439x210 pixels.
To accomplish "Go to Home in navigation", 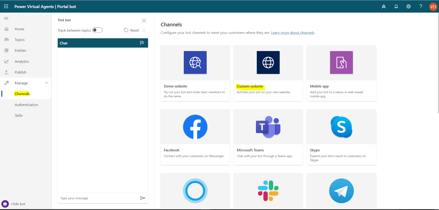I will point(19,29).
